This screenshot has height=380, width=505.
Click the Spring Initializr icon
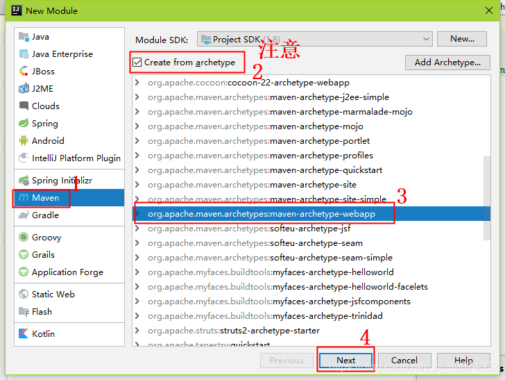point(24,181)
